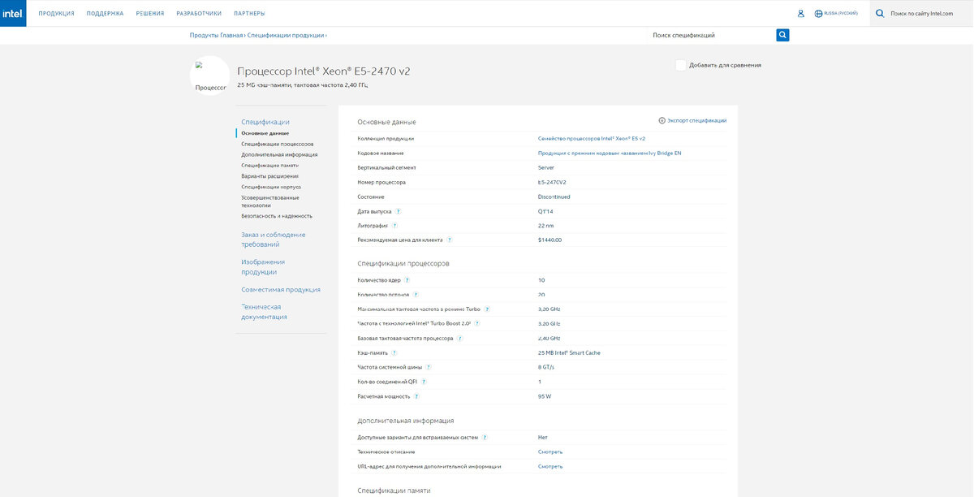Screen dimensions: 974x497
Task: Show help for Рекомендуемая цена для клиента
Action: 450,240
